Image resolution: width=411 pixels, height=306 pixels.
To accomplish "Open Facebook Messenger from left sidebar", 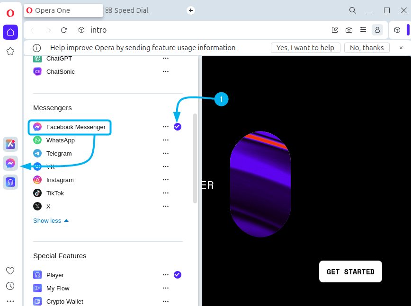I will (10, 163).
